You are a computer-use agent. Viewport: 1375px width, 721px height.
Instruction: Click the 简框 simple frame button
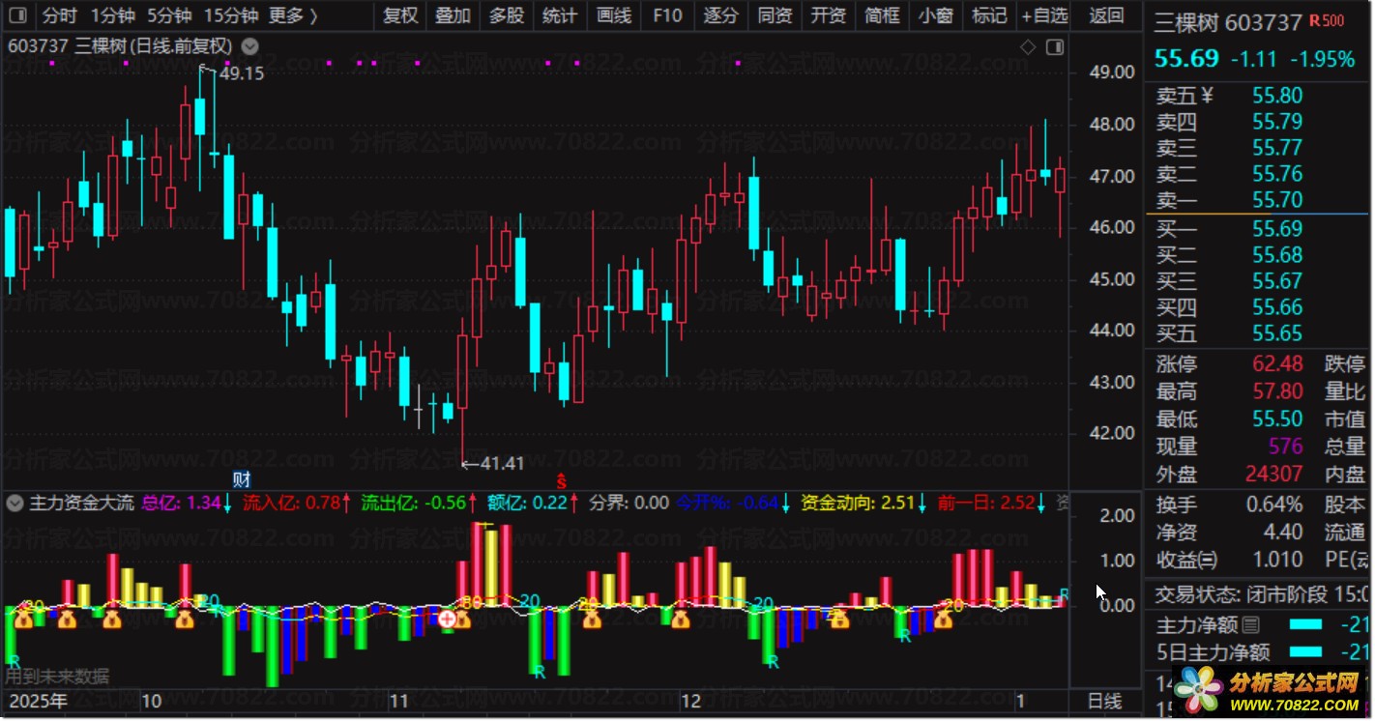click(882, 15)
